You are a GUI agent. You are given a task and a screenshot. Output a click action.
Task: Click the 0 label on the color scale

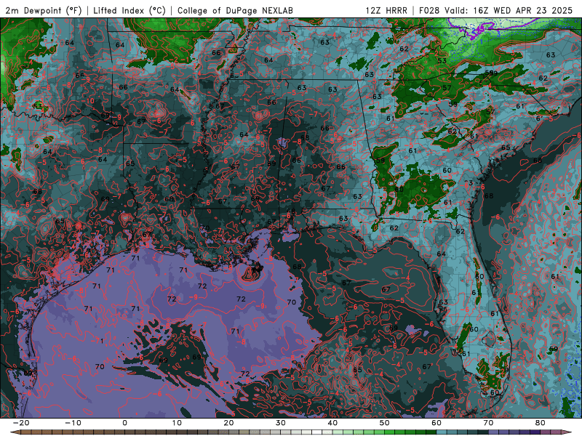pyautogui.click(x=124, y=423)
